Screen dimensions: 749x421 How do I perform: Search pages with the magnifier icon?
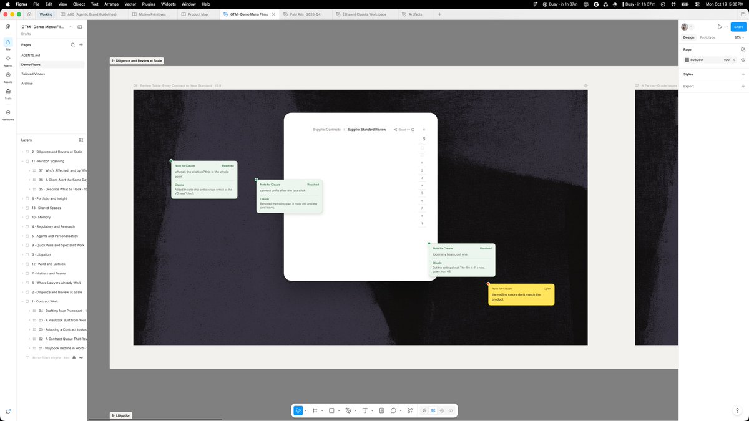coord(72,45)
